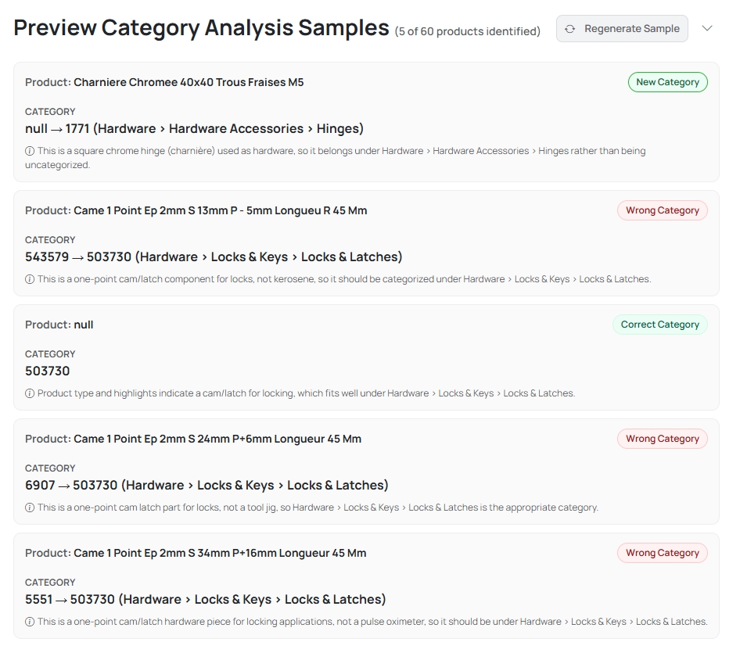
Task: Click the info icon mentioning pulse oximeter
Action: click(30, 622)
